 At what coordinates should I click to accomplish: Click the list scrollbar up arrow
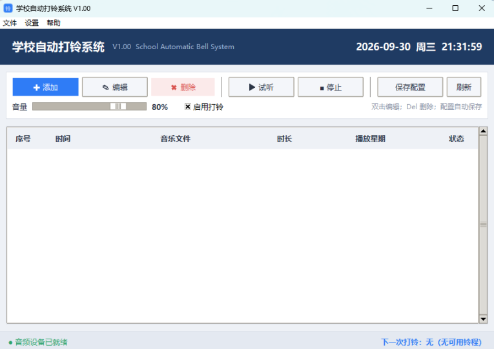(483, 131)
